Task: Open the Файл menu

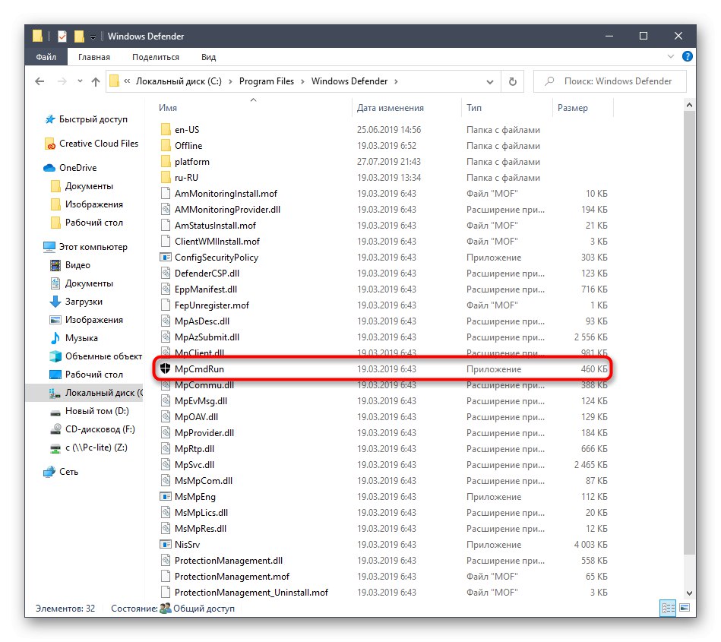Action: click(46, 57)
